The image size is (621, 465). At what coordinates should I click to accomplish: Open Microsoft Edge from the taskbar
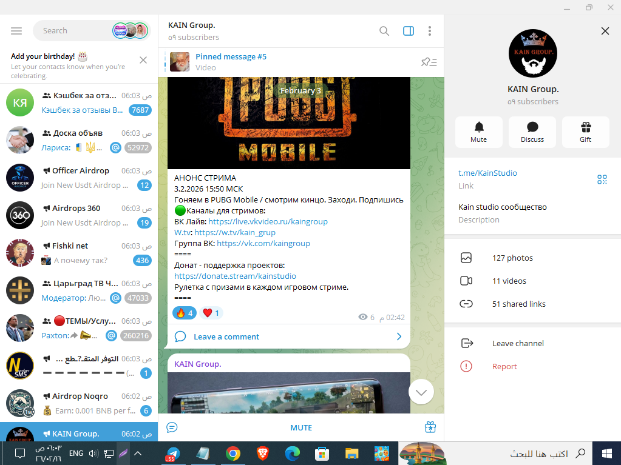[x=292, y=453]
